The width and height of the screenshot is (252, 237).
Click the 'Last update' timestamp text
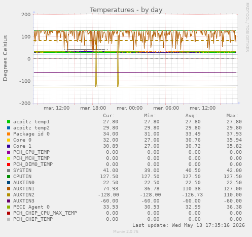(189, 225)
